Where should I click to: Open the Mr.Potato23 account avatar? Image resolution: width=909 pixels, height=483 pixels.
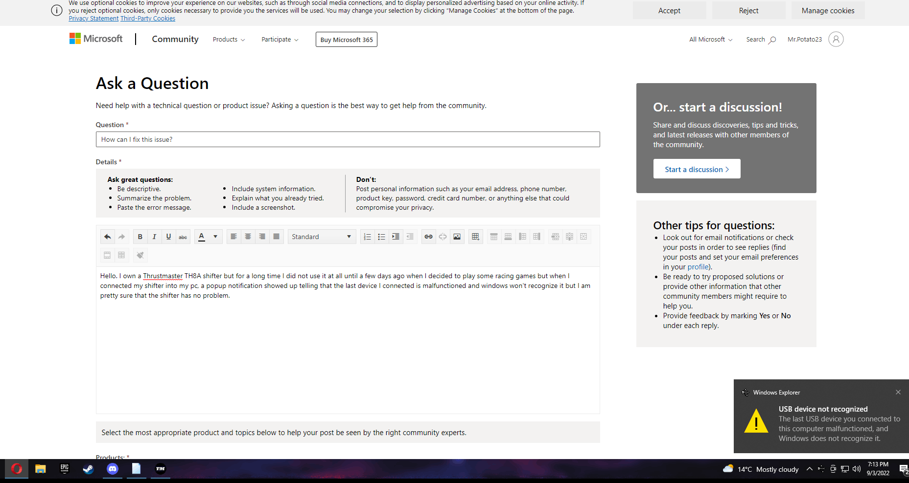tap(836, 39)
